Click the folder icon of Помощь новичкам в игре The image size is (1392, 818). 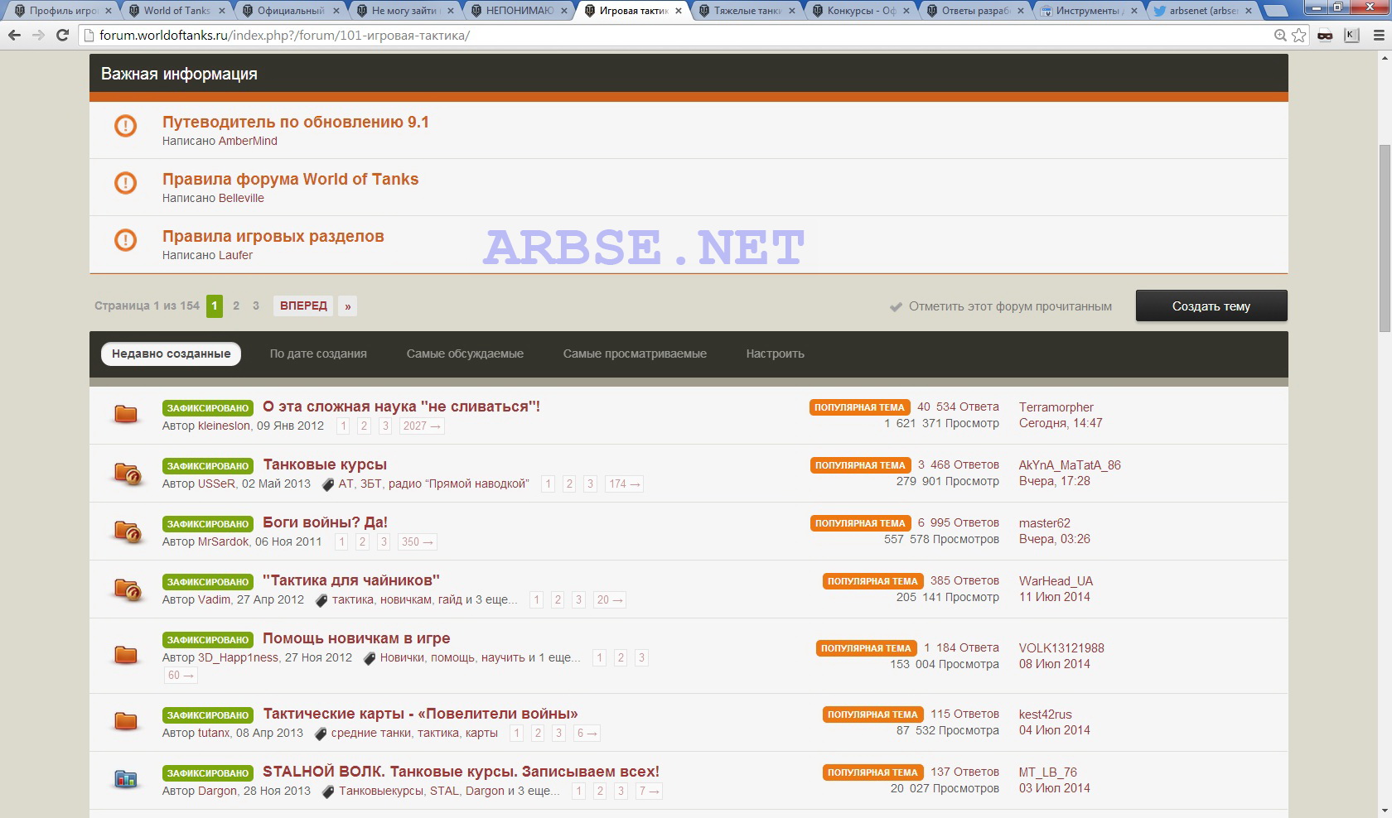(x=126, y=655)
